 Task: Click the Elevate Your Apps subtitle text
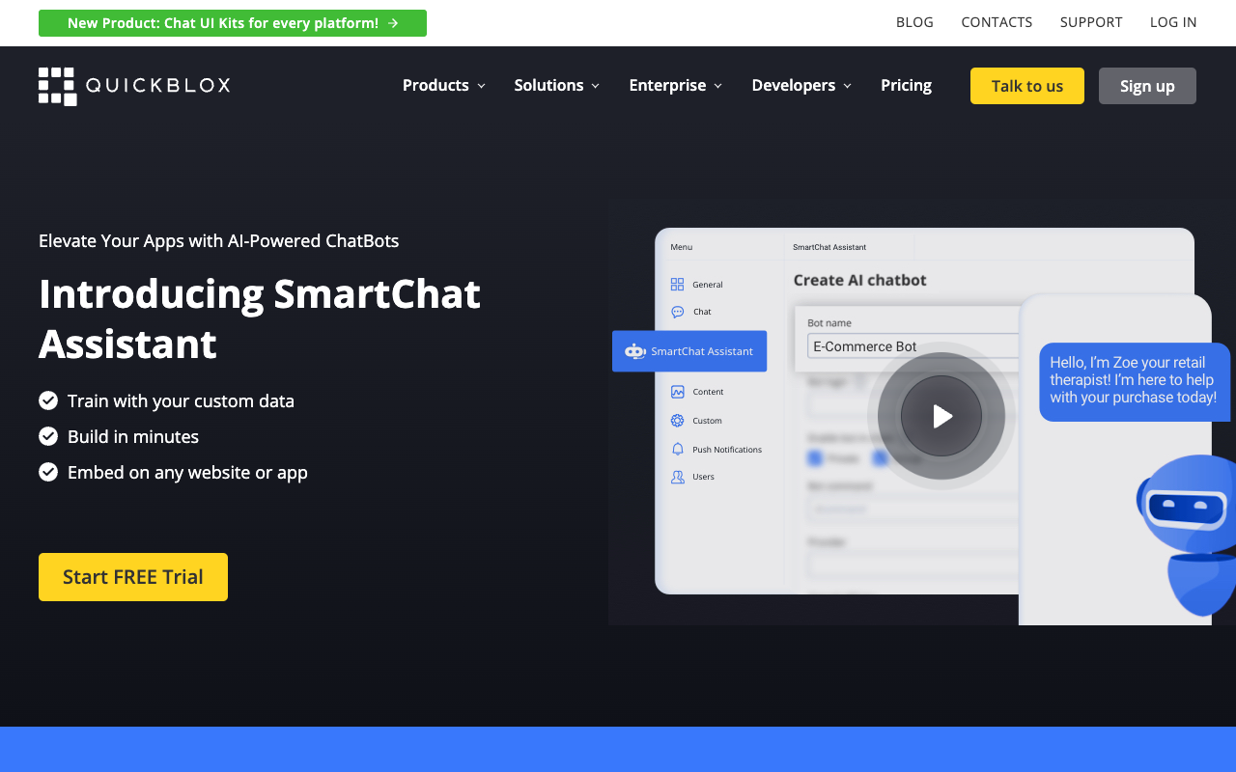pos(219,240)
